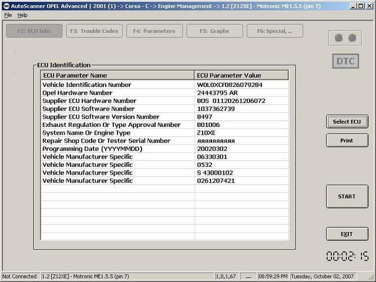Click the session timer display 00:02:15
Screen dimensions: 376x282
point(347,256)
